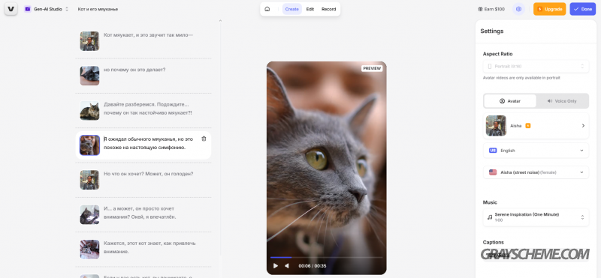The width and height of the screenshot is (601, 278).
Task: Mute the preview audio speaker icon
Action: (x=287, y=266)
